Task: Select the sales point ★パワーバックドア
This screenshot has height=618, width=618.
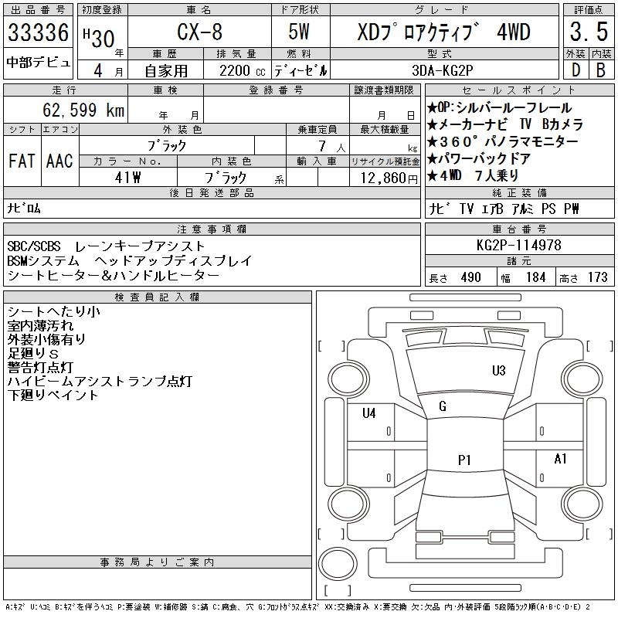Action: [479, 158]
